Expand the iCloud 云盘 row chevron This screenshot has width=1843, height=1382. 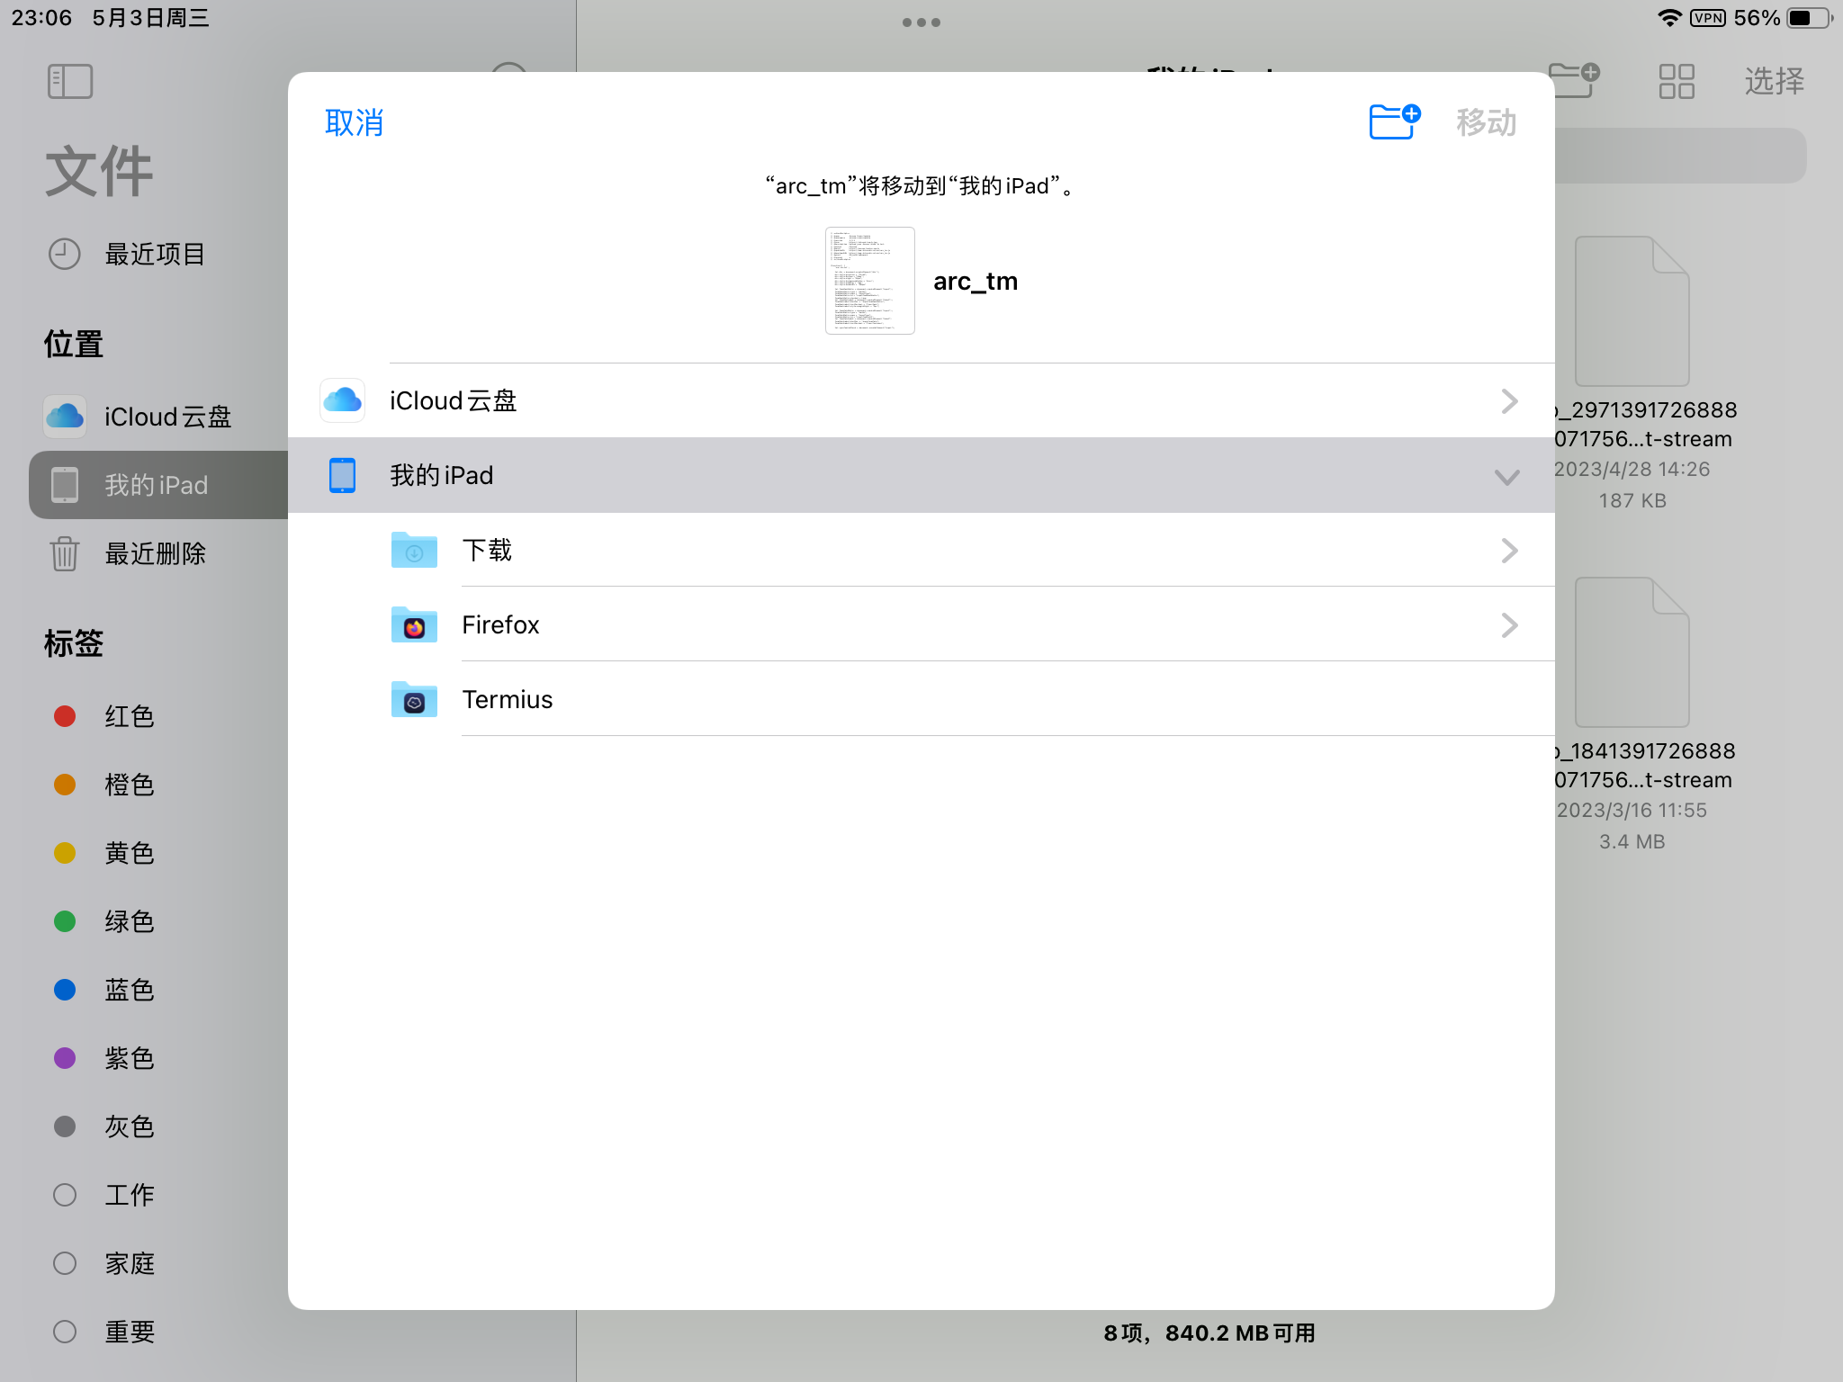[x=1509, y=400]
